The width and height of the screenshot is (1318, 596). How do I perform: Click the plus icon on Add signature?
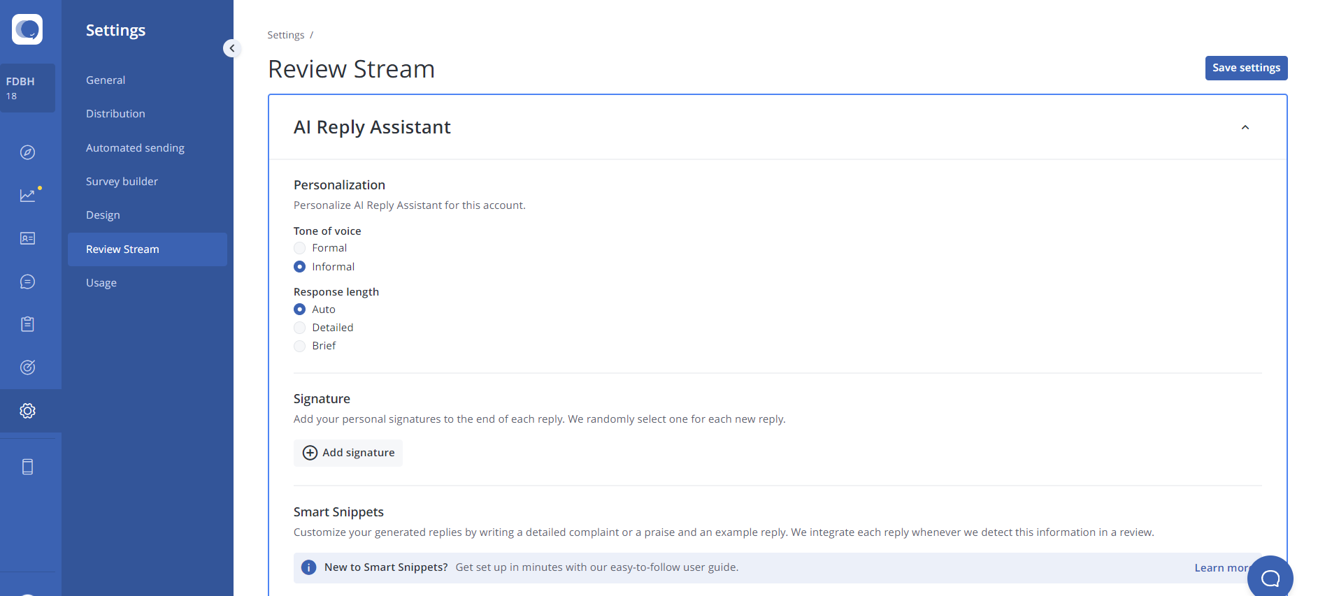[310, 453]
